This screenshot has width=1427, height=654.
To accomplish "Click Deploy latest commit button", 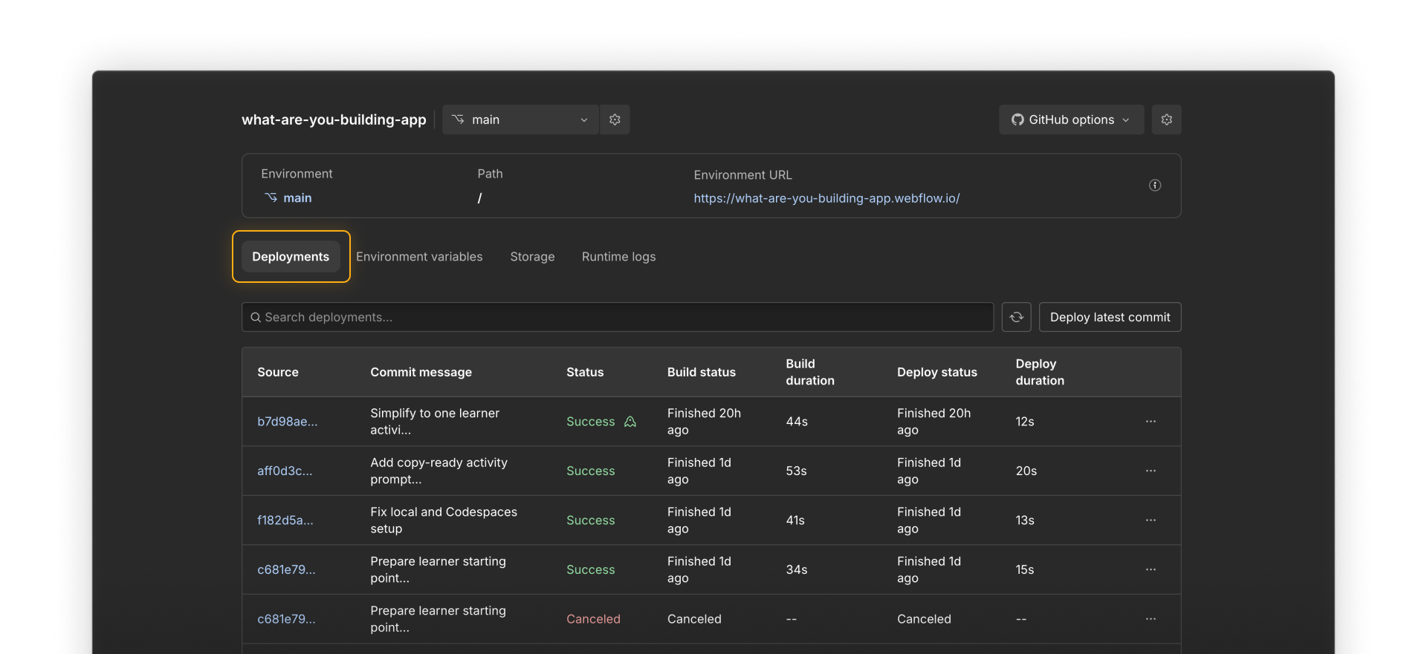I will click(1110, 317).
